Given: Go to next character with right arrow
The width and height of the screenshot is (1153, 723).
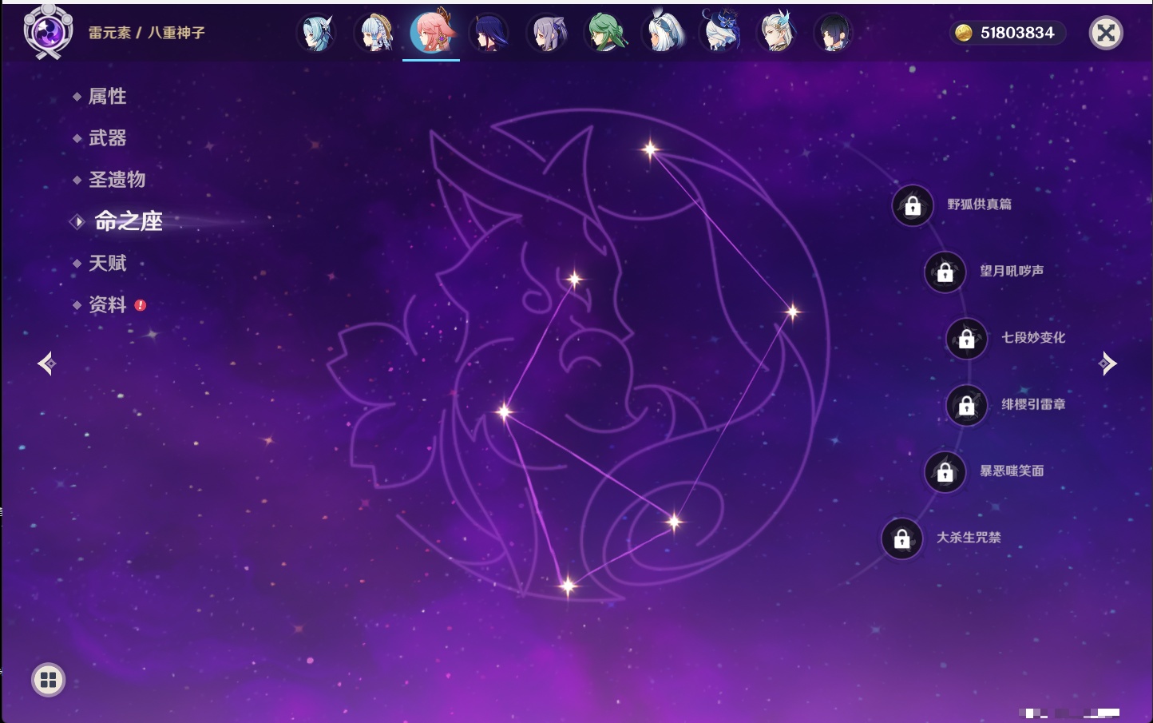Looking at the screenshot, I should coord(1107,363).
